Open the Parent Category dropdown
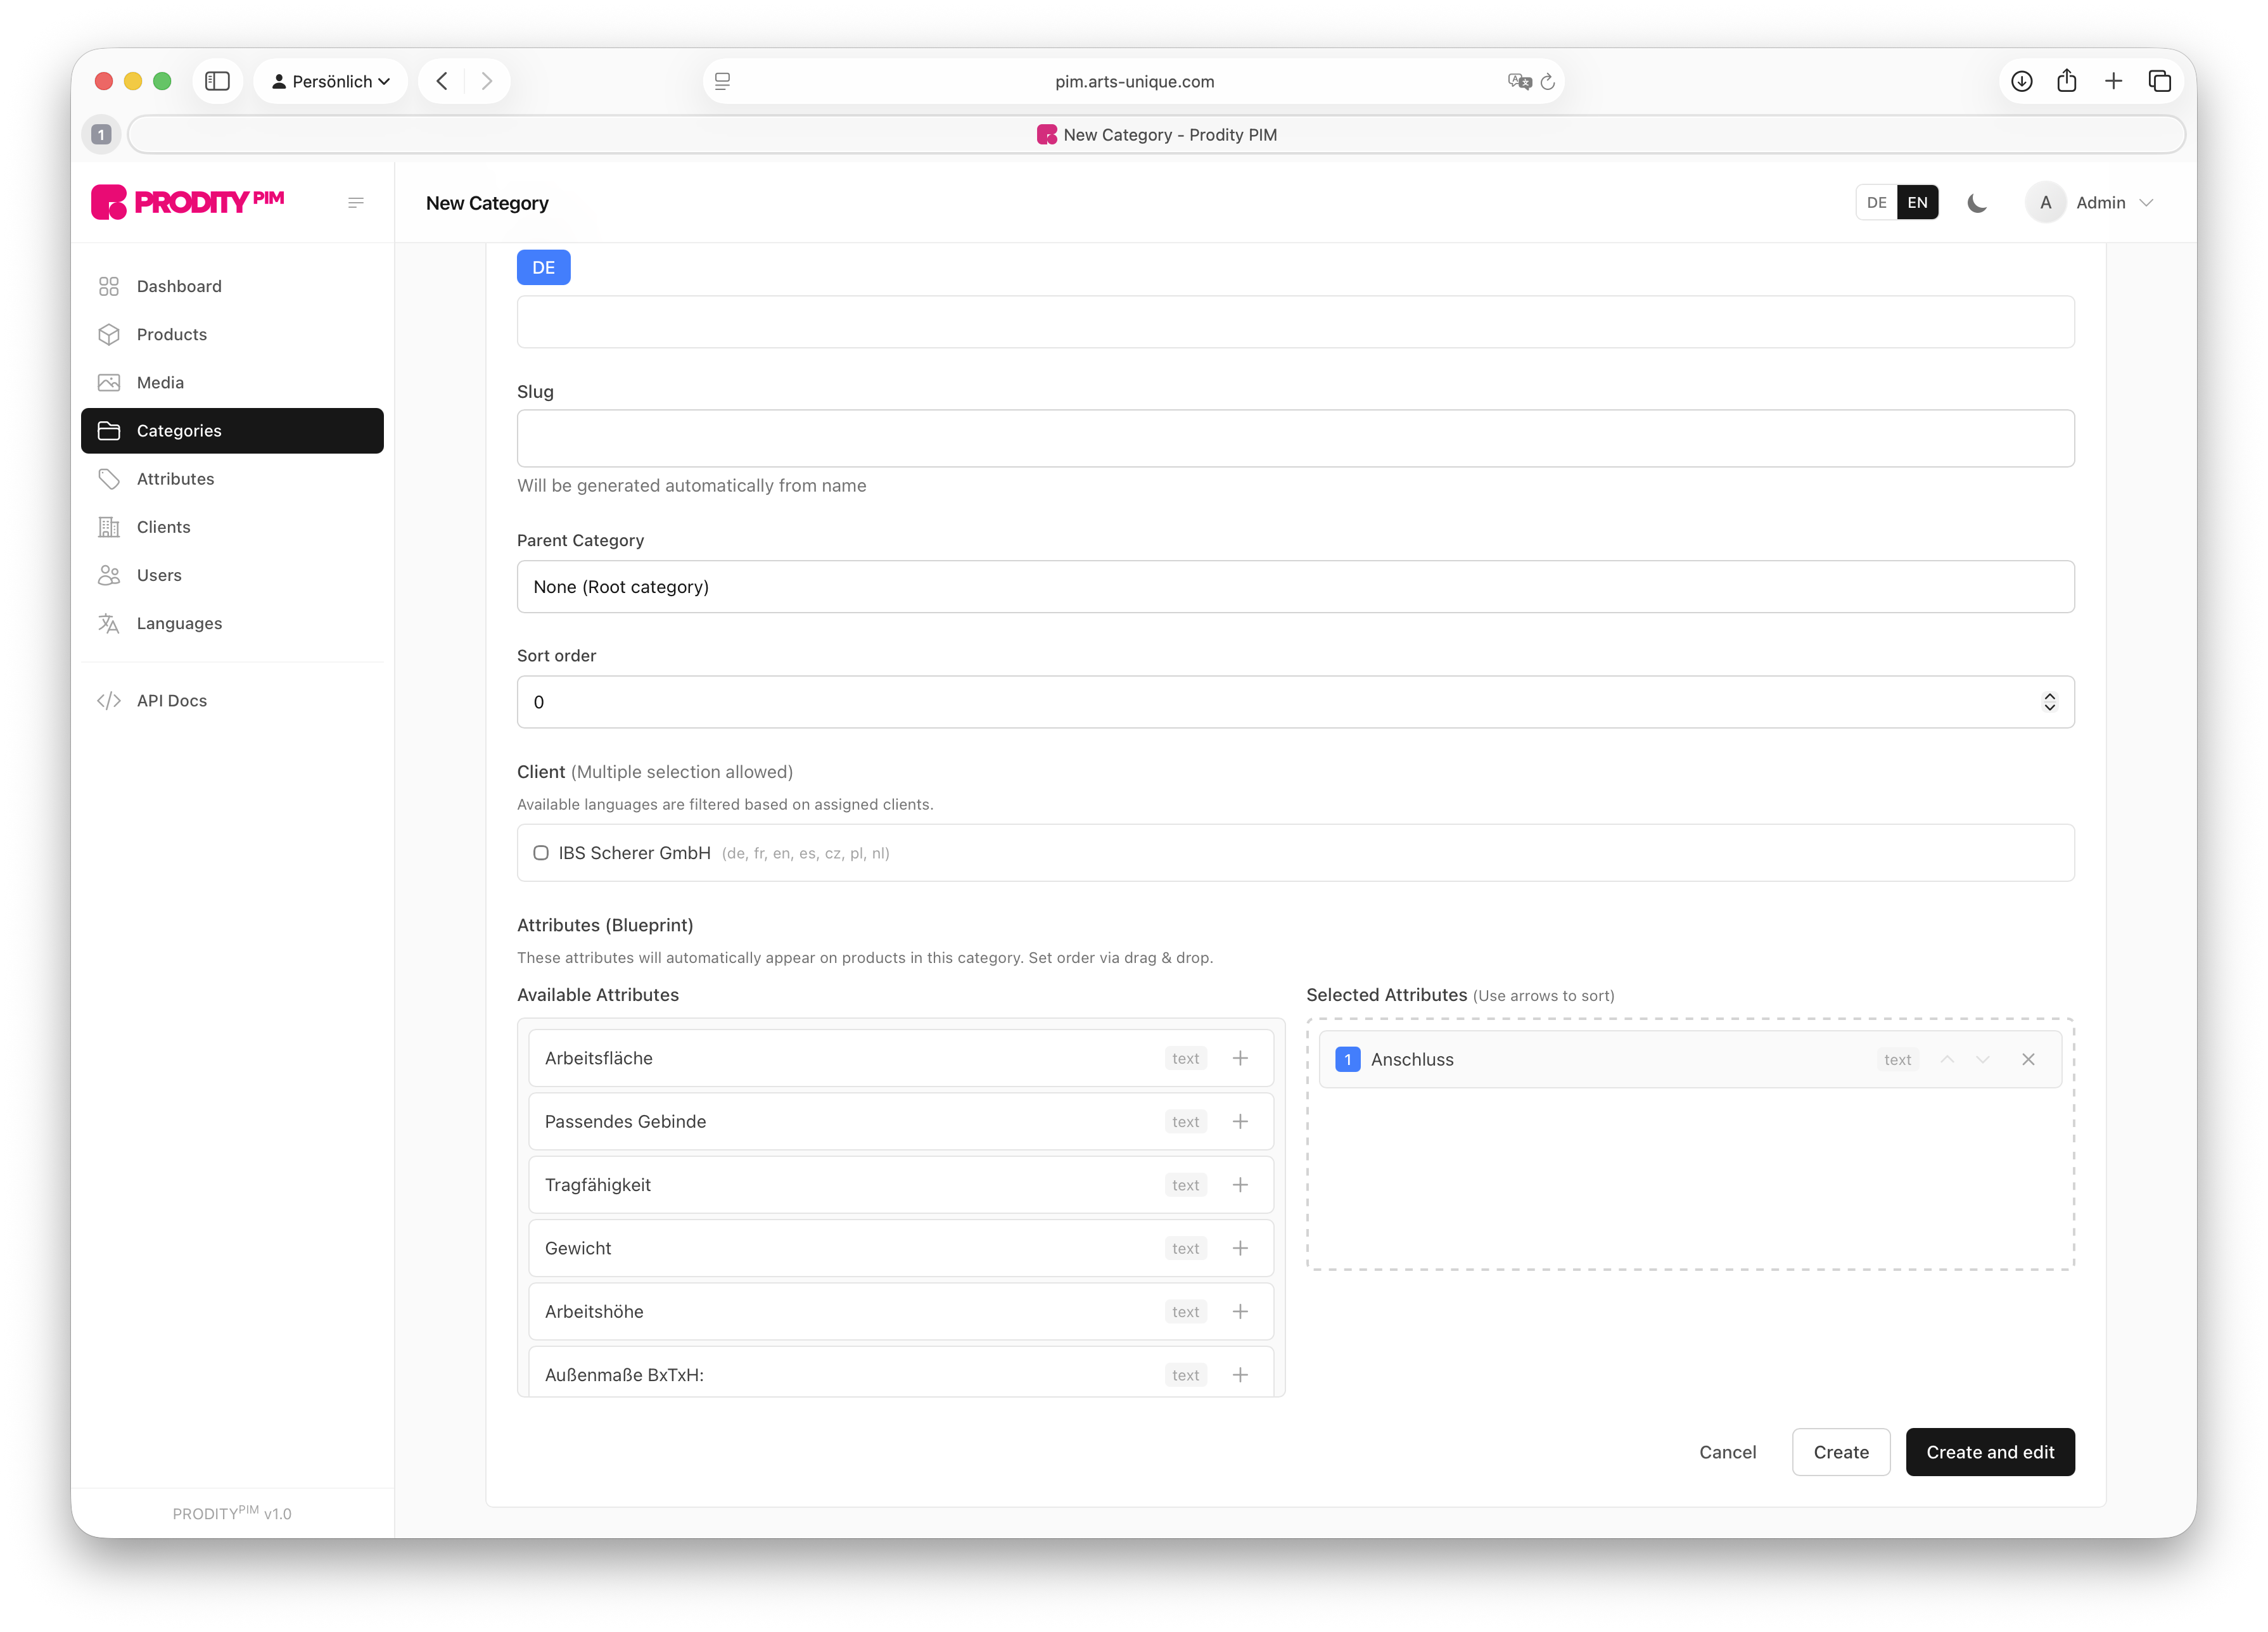The image size is (2268, 1632). pyautogui.click(x=1295, y=587)
